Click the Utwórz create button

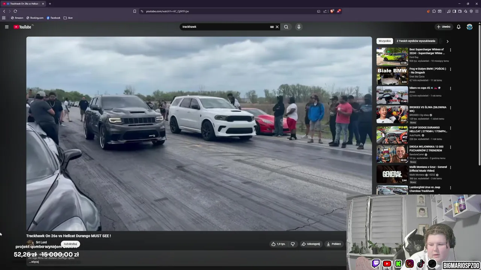443,27
